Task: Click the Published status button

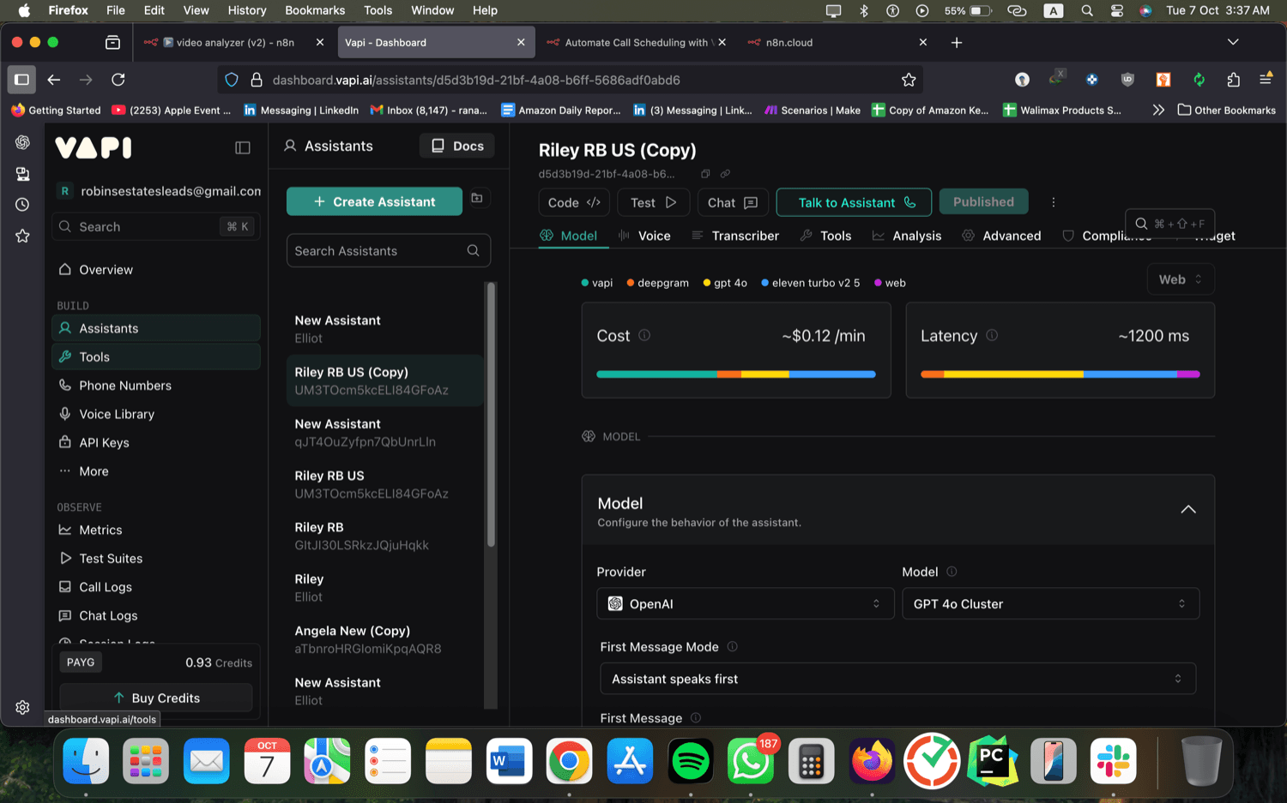Action: (983, 202)
